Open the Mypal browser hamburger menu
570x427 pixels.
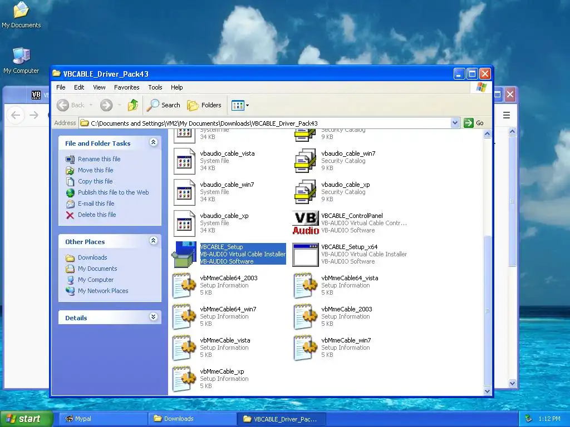[507, 116]
